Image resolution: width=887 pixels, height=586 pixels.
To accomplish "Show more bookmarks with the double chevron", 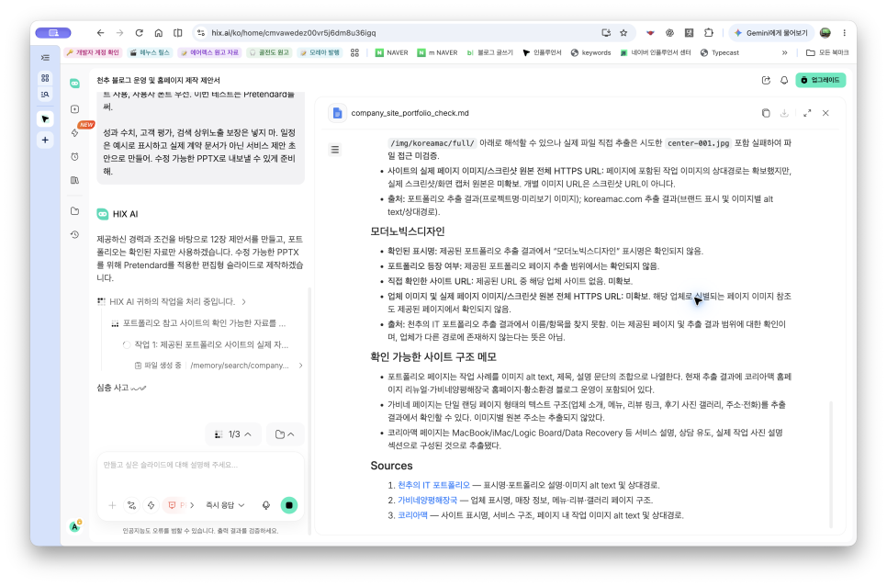I will pyautogui.click(x=784, y=52).
